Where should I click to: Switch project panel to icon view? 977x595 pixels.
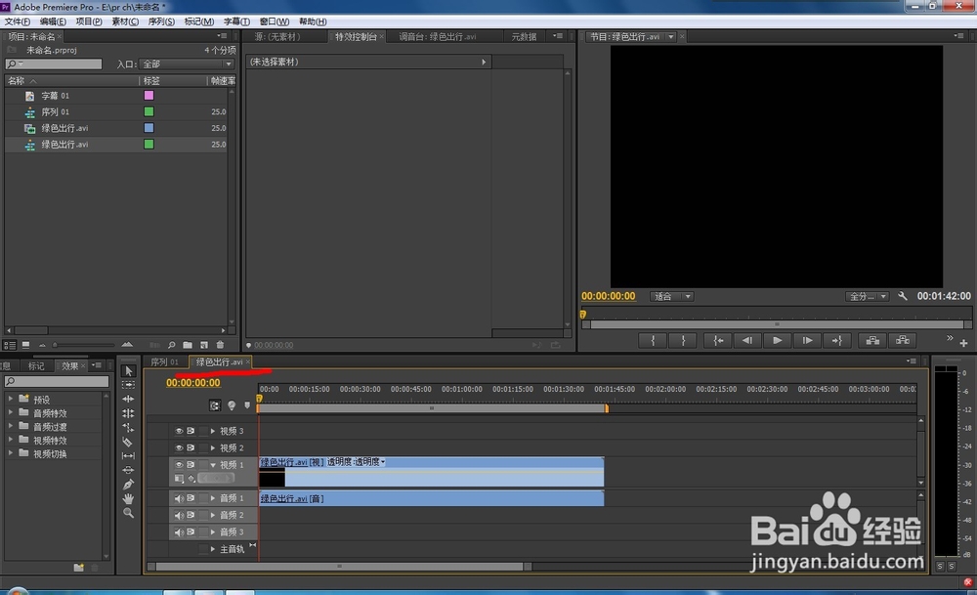pos(25,345)
